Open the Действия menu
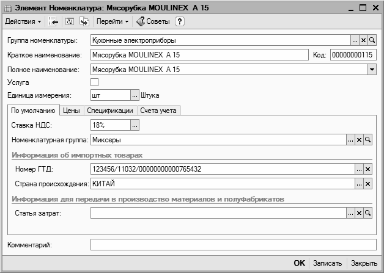This screenshot has height=273, width=384. point(23,21)
